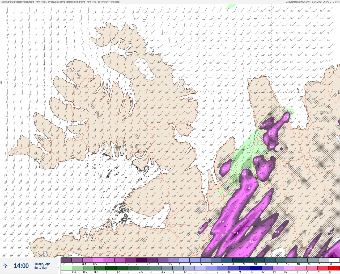Image resolution: width=340 pixels, height=274 pixels.
Task: Click the 'N99' label on the left map edge
Action: click(1, 83)
